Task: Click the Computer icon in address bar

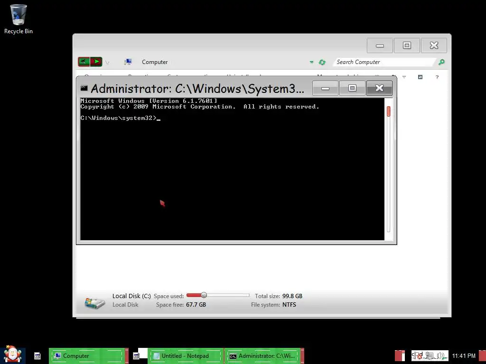Action: (x=128, y=62)
